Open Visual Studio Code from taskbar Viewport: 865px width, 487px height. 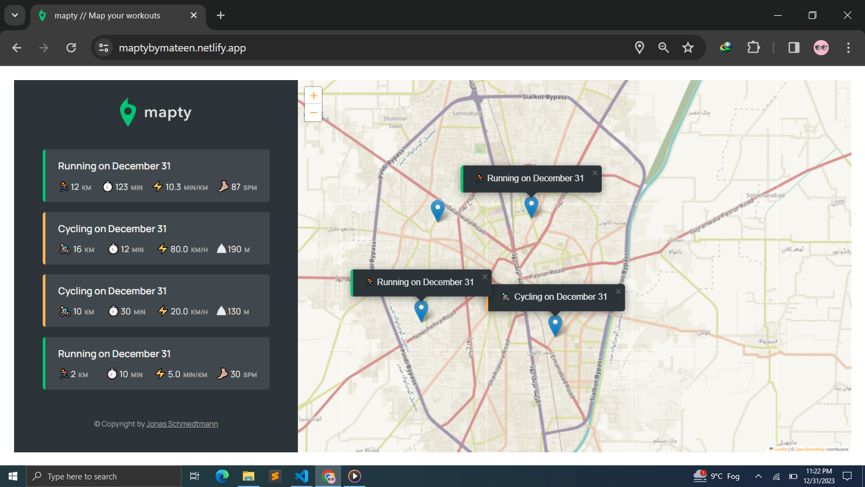(x=302, y=476)
